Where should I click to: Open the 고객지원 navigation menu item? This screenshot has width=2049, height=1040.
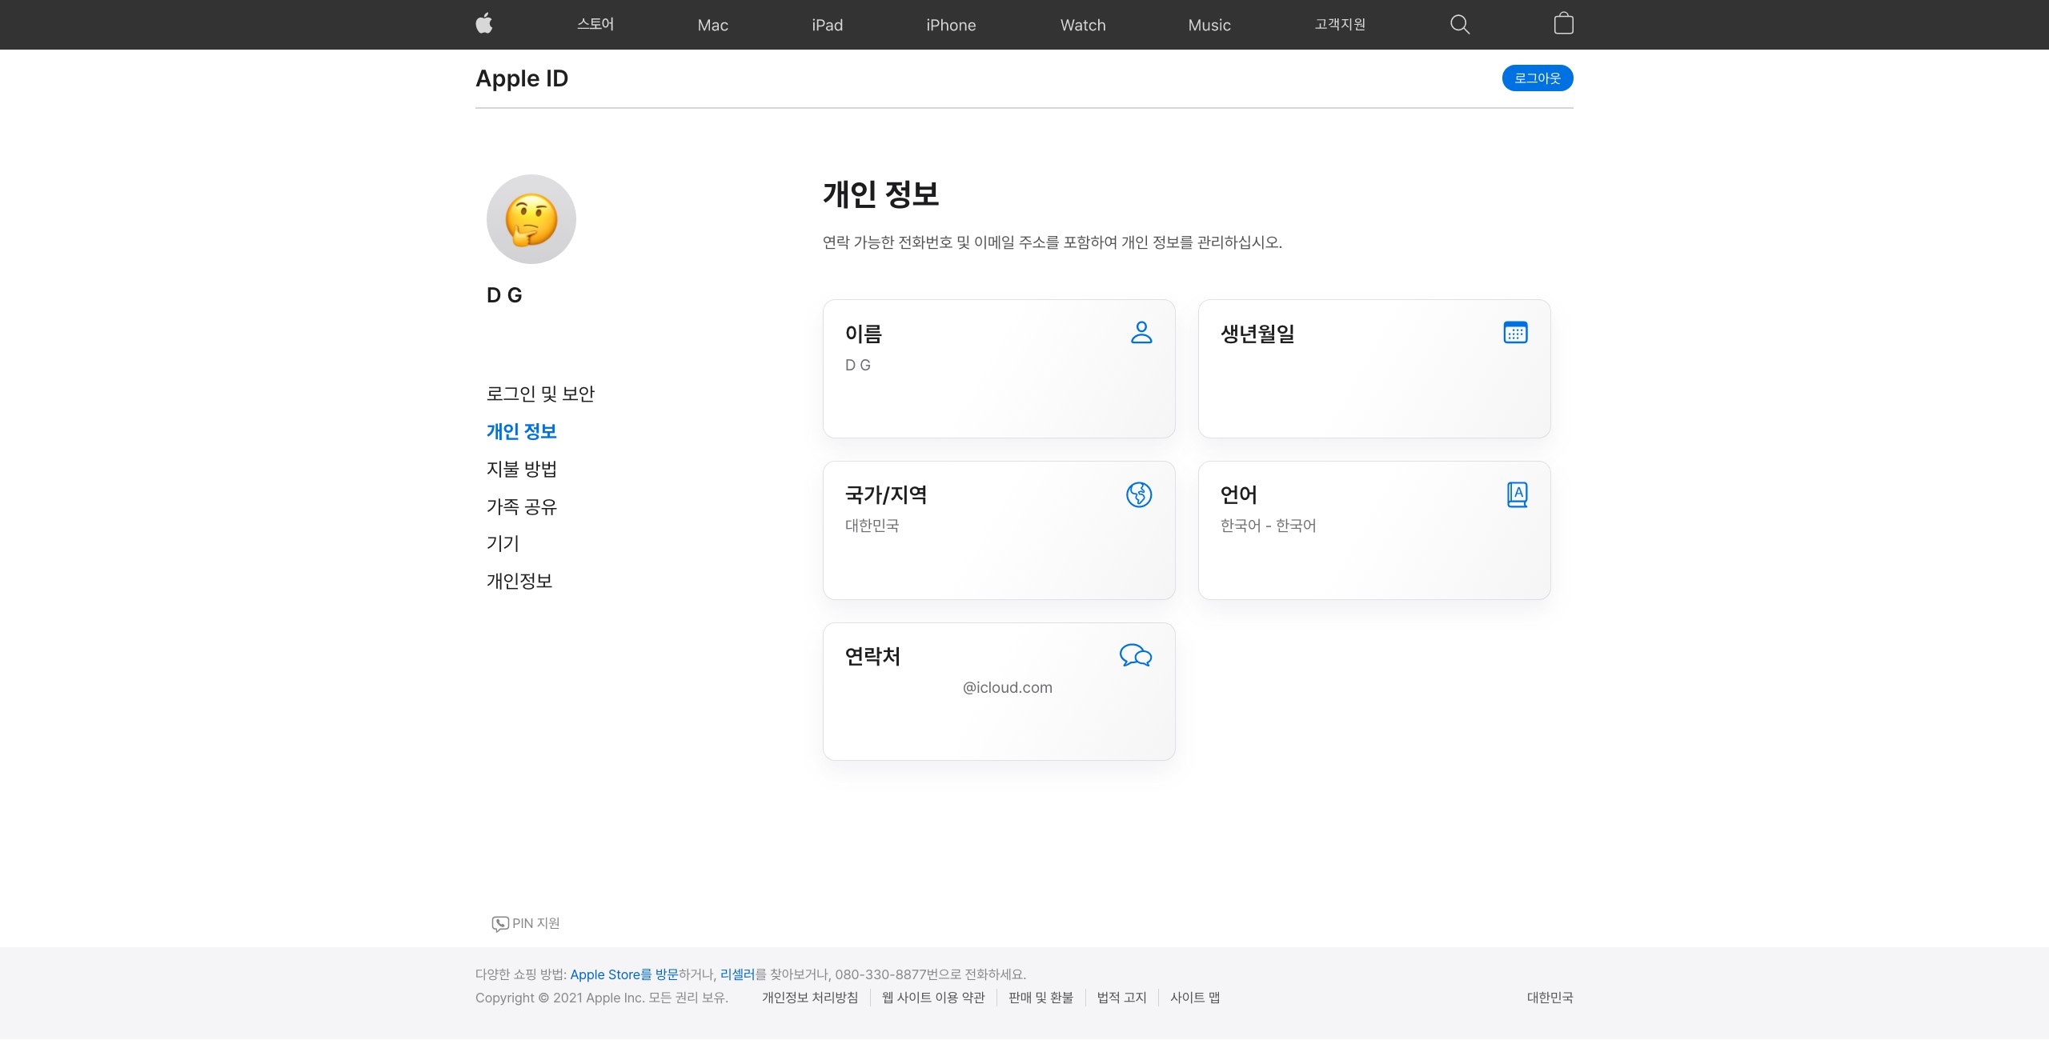(1340, 25)
